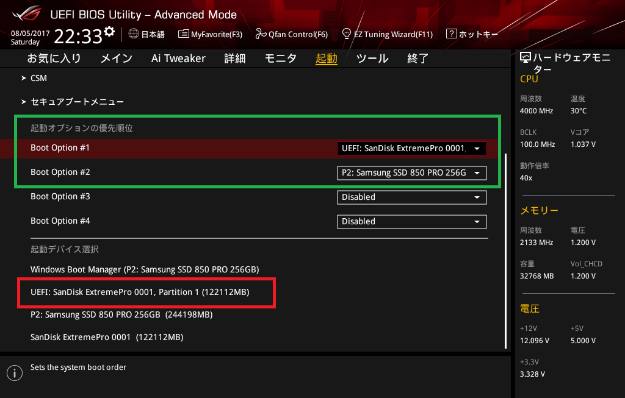
Task: Click the Qfan fan icon
Action: (261, 34)
